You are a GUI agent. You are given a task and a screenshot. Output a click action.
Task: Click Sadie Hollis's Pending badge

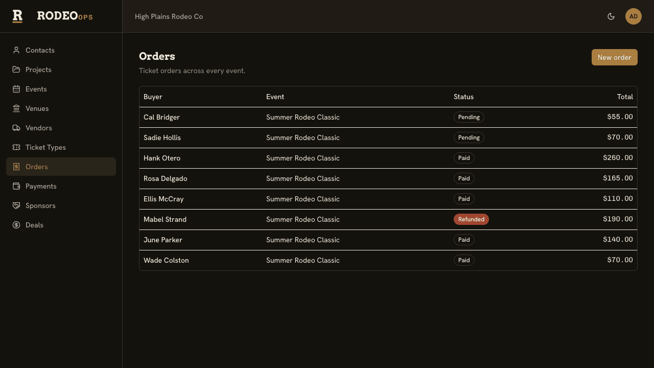(x=469, y=137)
